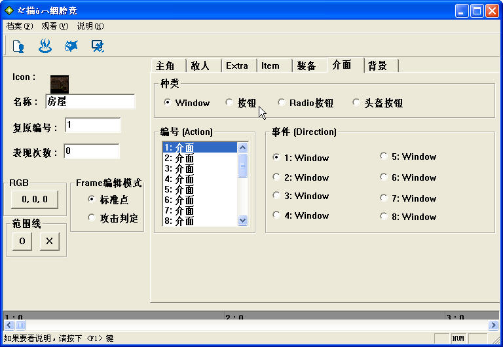Select list row 7: 介面
Image resolution: width=503 pixels, height=347 pixels.
click(200, 210)
